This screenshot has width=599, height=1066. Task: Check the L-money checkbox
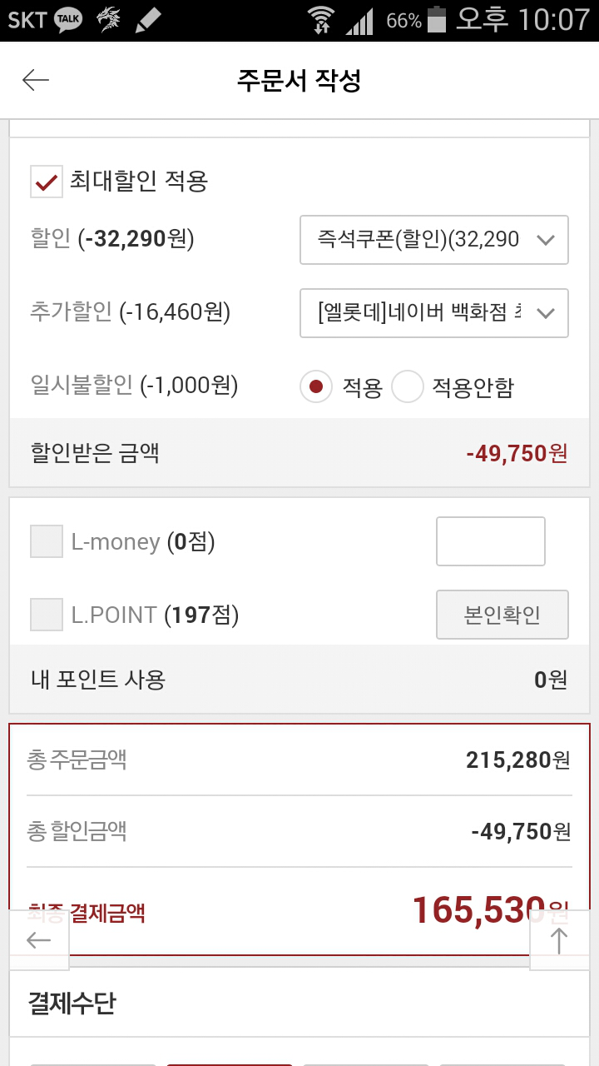(47, 541)
